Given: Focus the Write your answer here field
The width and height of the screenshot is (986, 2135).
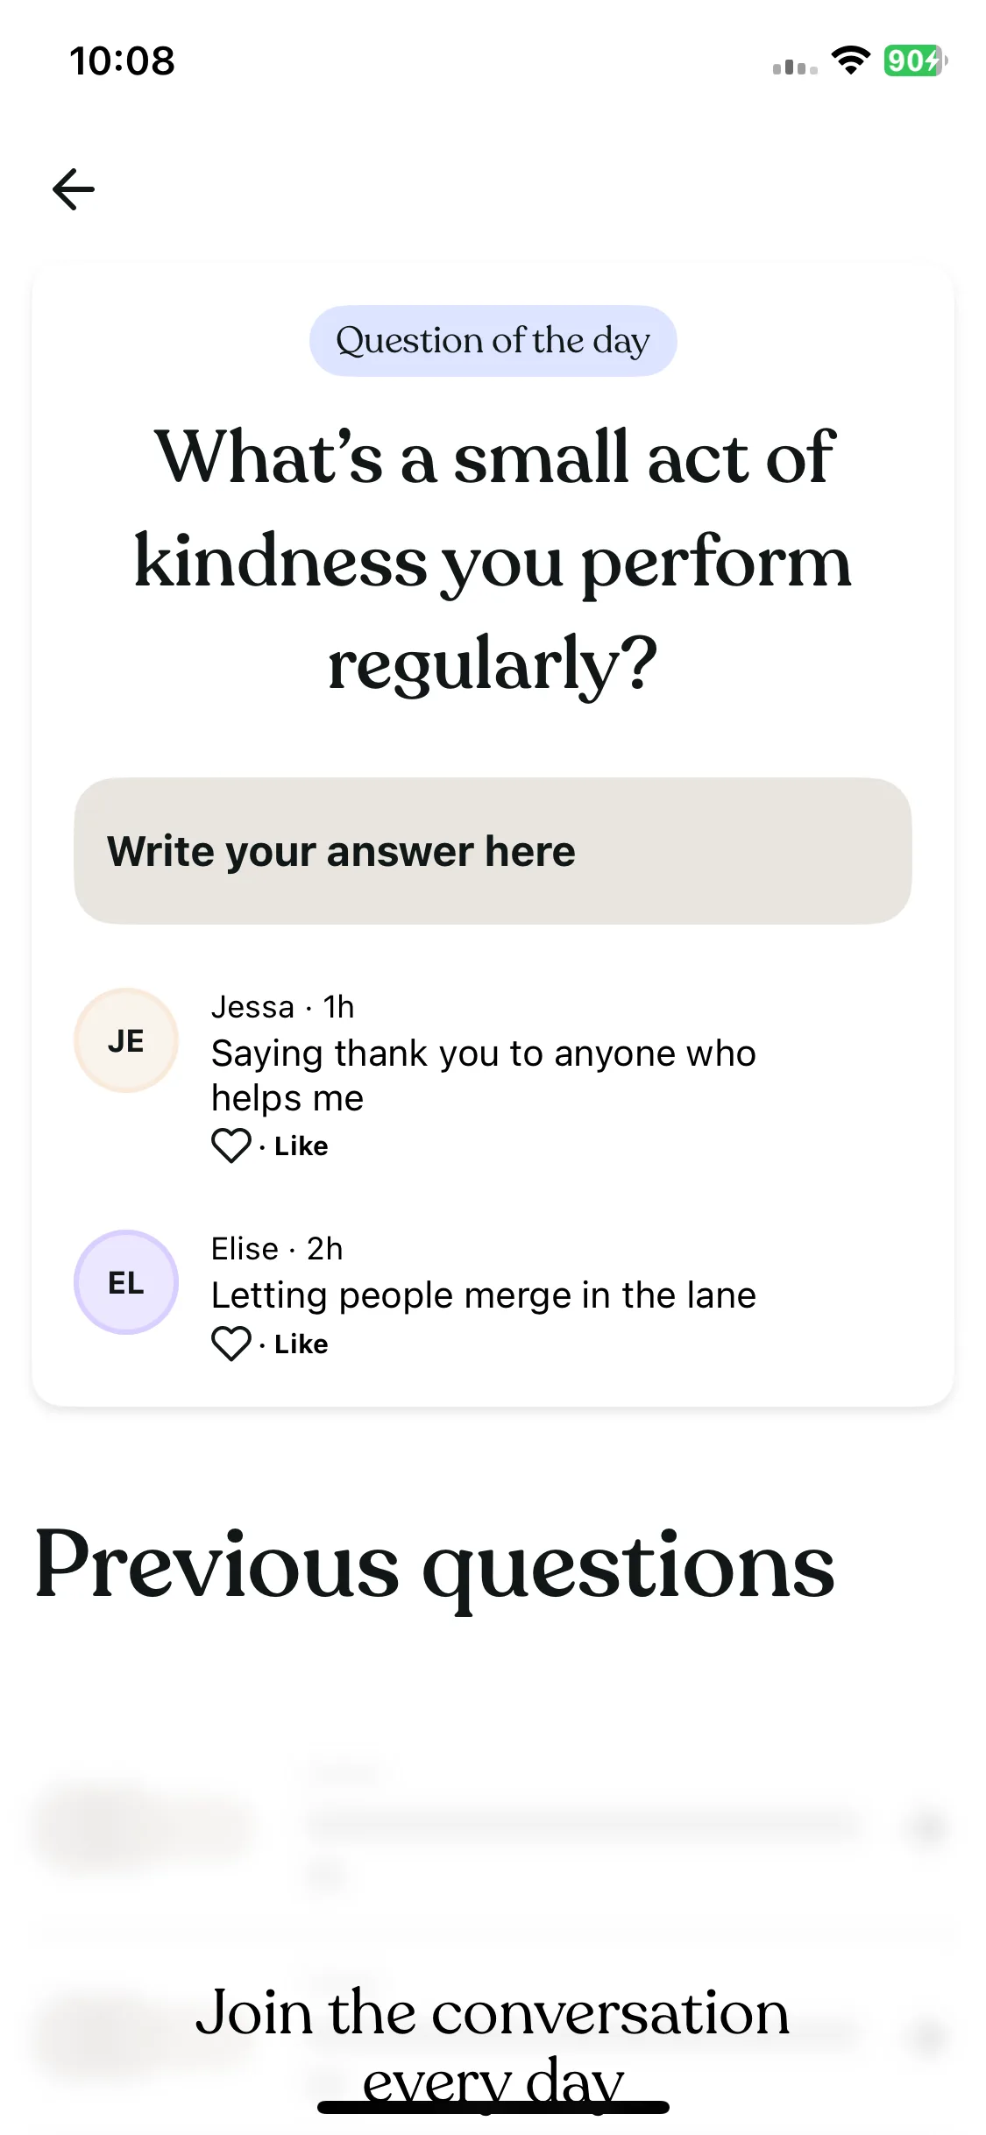Looking at the screenshot, I should [x=493, y=851].
